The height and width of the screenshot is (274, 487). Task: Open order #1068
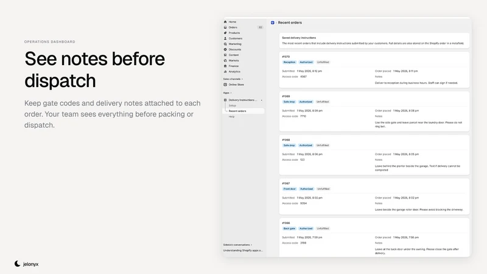(x=286, y=140)
